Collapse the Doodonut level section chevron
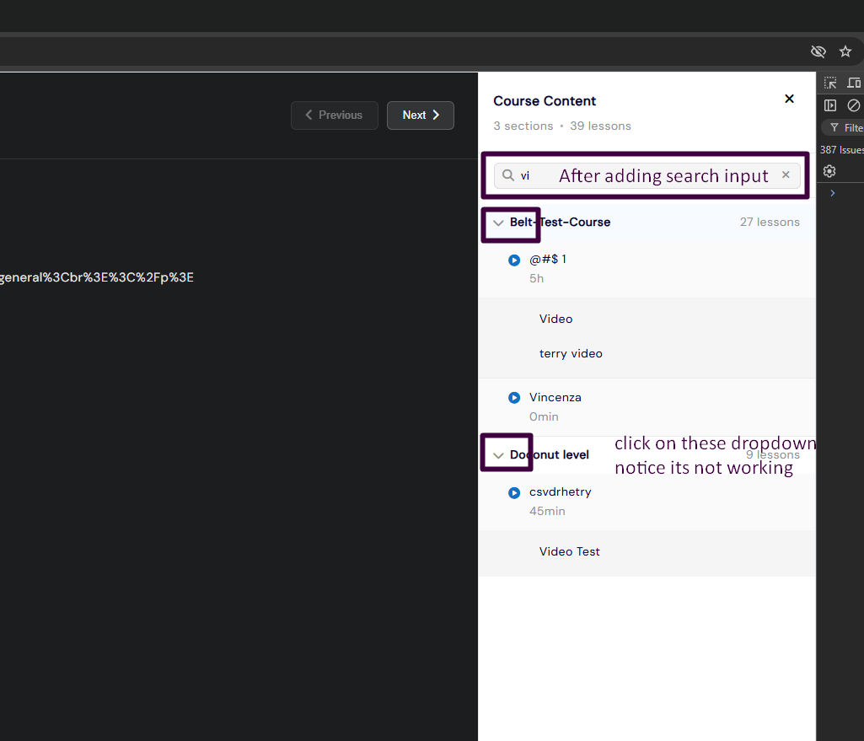The width and height of the screenshot is (864, 741). click(x=498, y=455)
